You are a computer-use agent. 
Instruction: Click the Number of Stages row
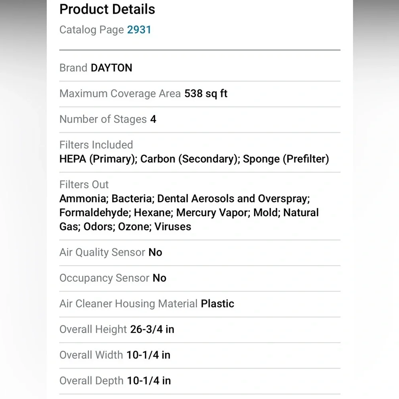(200, 119)
